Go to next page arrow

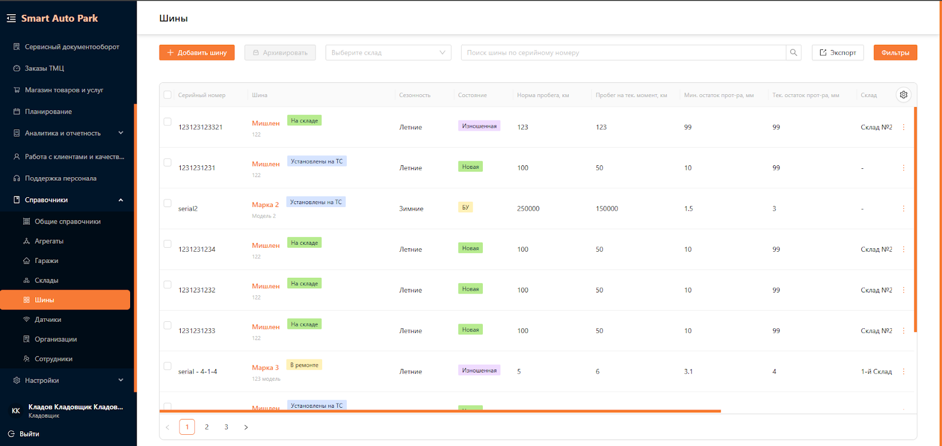246,427
